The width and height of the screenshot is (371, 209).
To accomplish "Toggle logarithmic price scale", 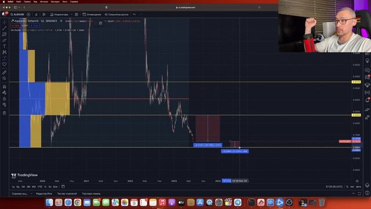I will coord(352,187).
